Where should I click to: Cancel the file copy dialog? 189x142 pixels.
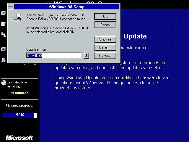click(105, 25)
